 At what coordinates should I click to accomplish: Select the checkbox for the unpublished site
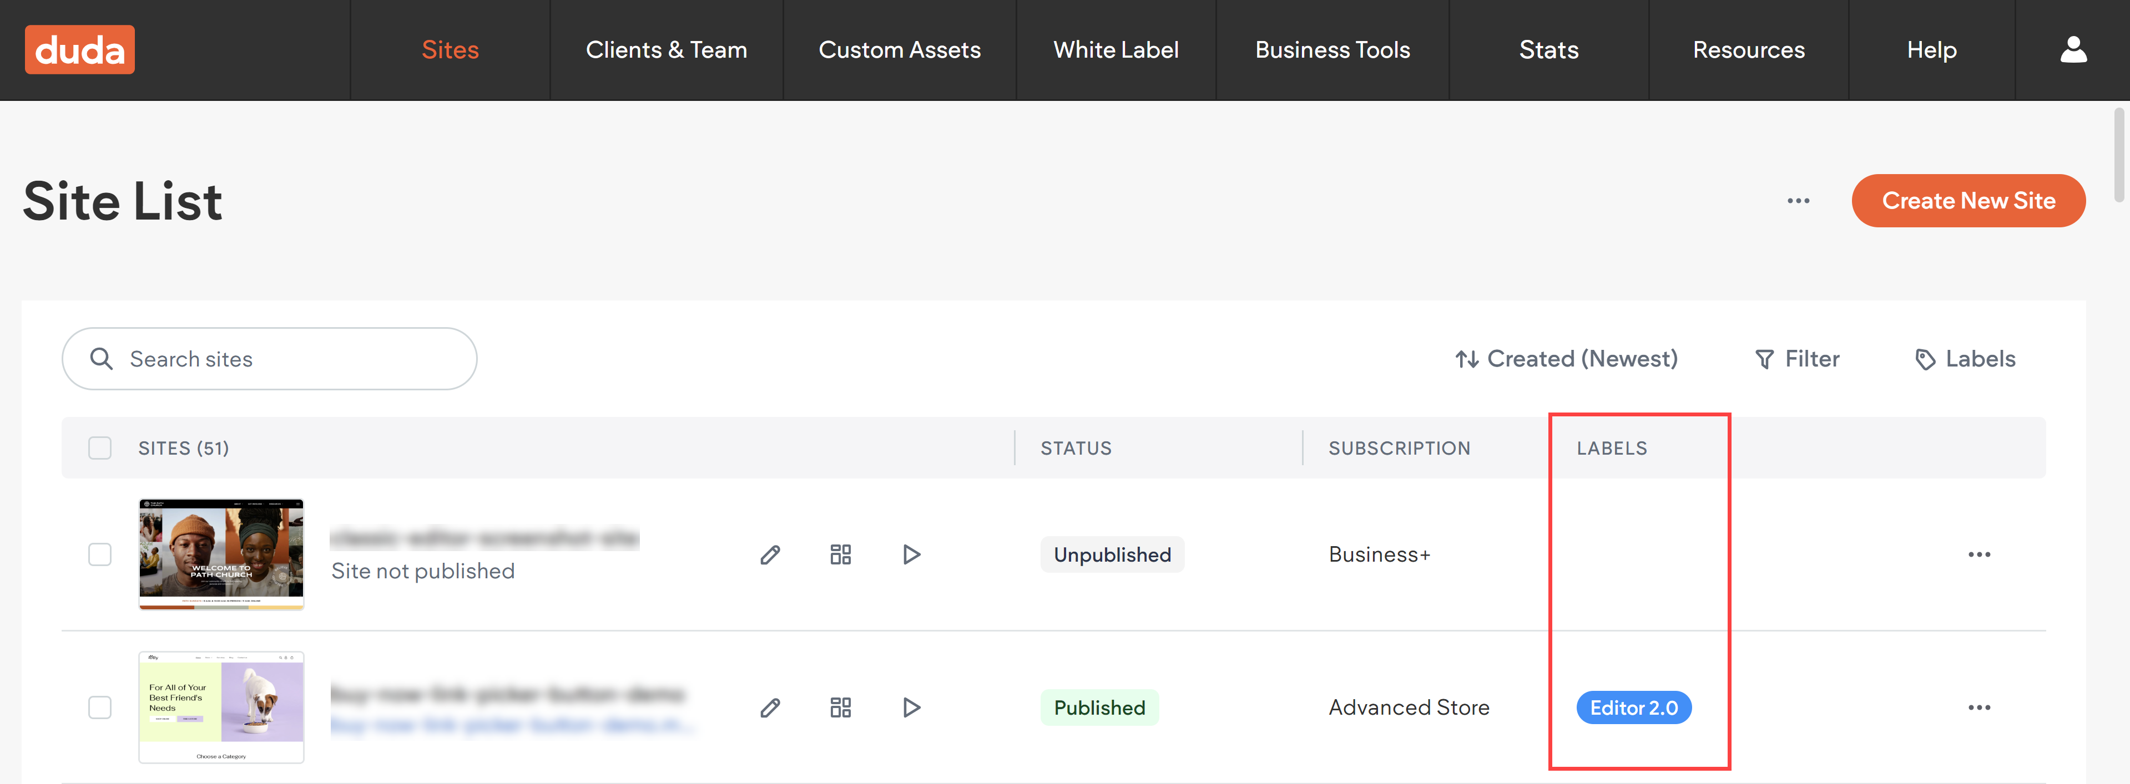click(99, 554)
